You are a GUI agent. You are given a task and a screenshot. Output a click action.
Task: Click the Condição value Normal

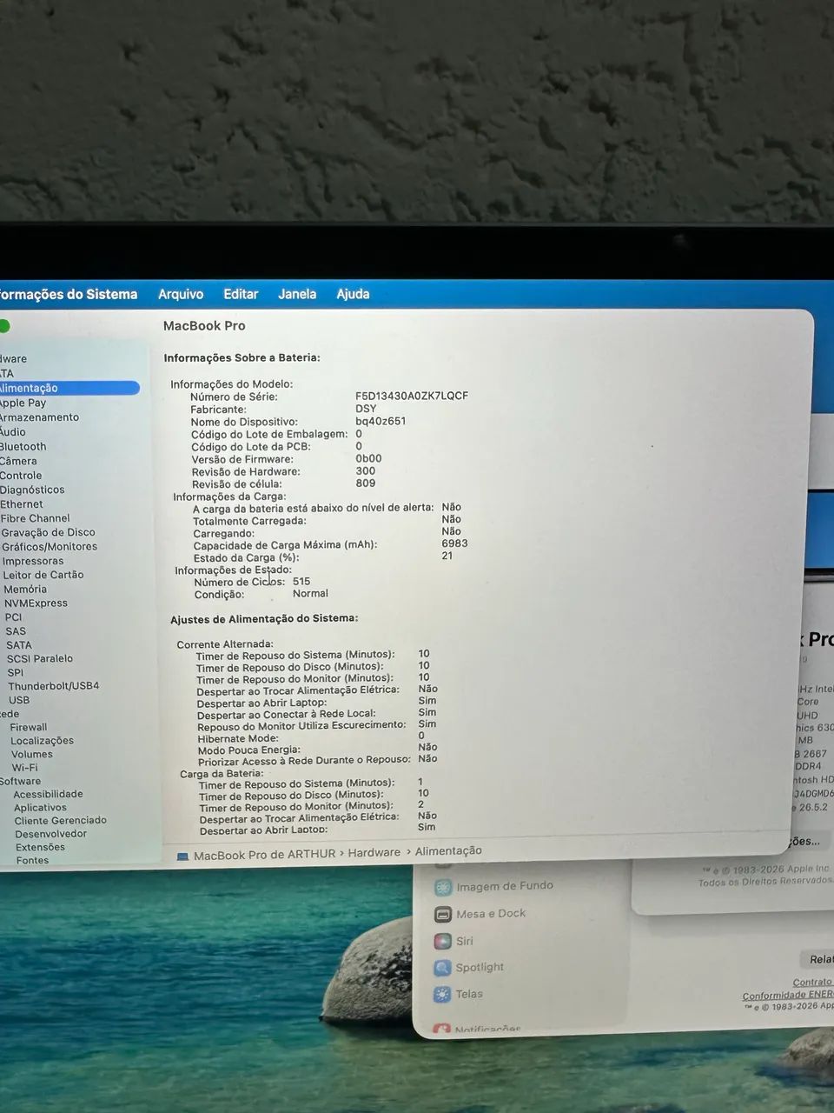[x=310, y=594]
